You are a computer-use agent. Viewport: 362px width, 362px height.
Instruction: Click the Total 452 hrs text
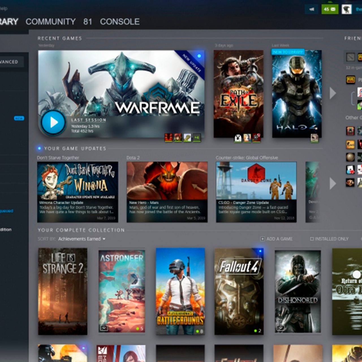point(82,131)
